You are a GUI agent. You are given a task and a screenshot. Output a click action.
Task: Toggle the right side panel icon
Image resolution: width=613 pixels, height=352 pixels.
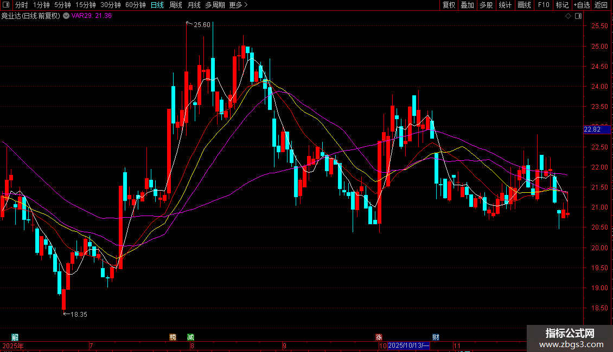point(578,16)
